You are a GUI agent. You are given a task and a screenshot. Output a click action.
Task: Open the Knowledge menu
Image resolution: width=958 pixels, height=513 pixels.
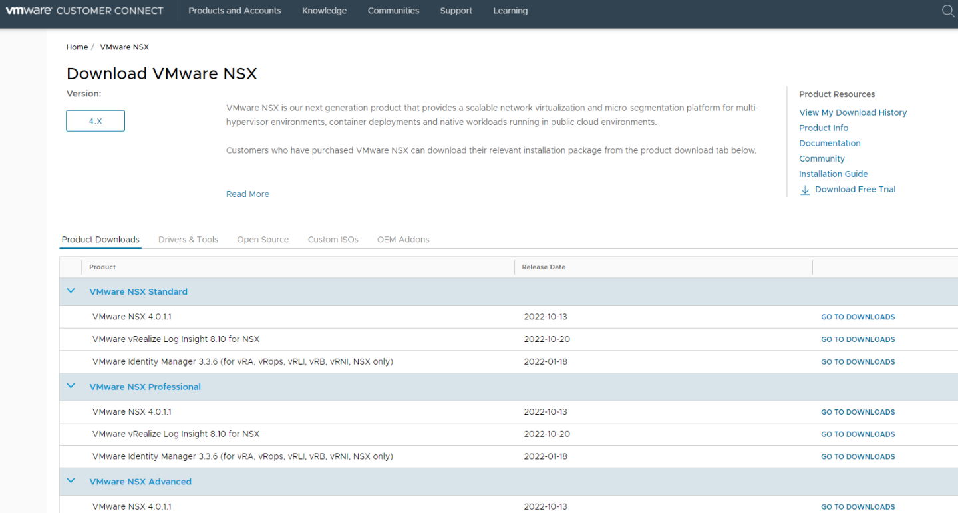pyautogui.click(x=324, y=11)
